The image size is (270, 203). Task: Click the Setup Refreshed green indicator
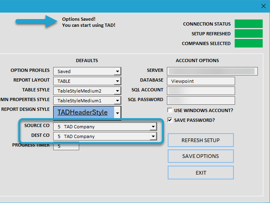point(248,33)
